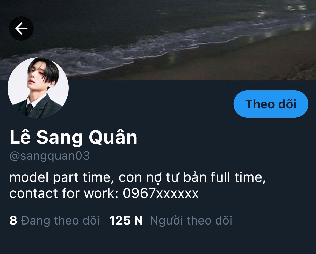Click the @sangquan03 handle
Screen dimensions: 316x254
[x=50, y=156]
